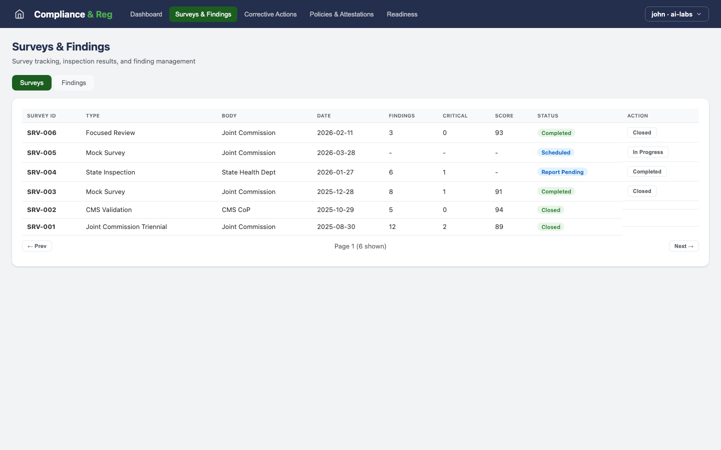
Task: Click Completed action button for SRV-004
Action: (647, 171)
